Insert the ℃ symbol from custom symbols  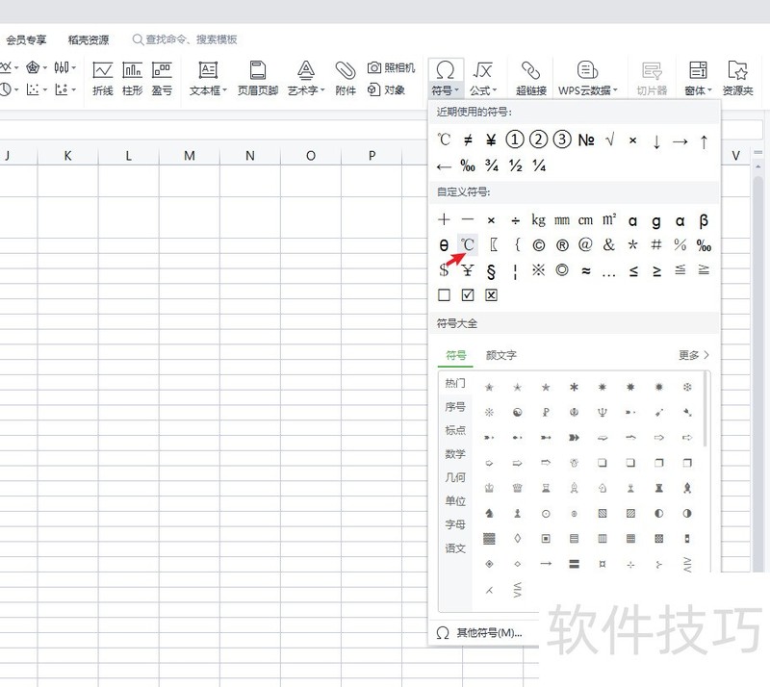click(468, 245)
